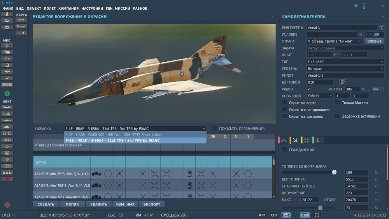Open the ФАЙЛ menu
This screenshot has width=389, height=219.
click(x=8, y=9)
